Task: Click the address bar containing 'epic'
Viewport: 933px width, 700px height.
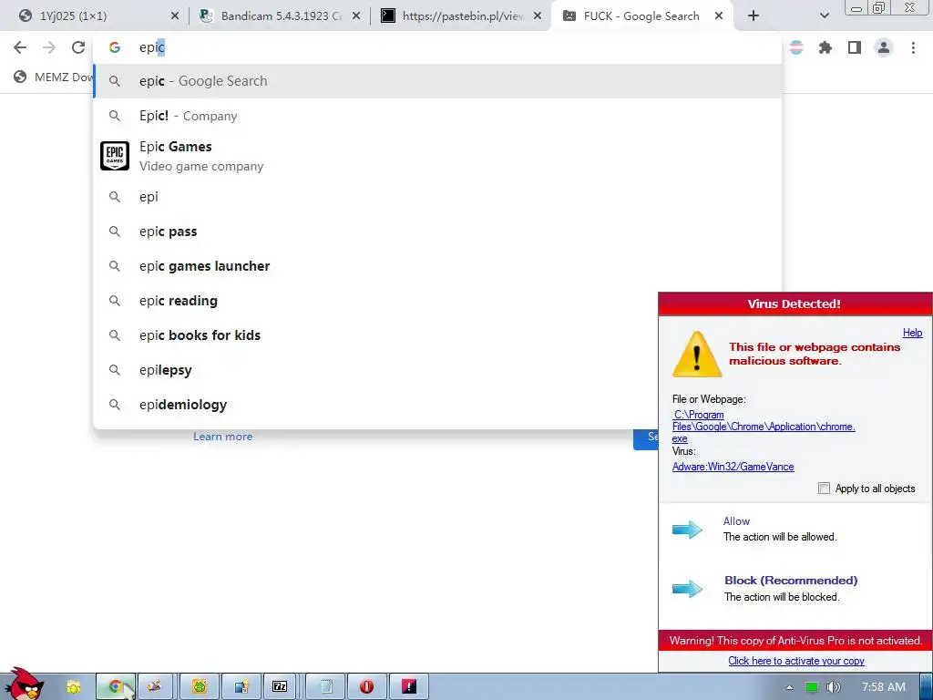Action: point(437,47)
